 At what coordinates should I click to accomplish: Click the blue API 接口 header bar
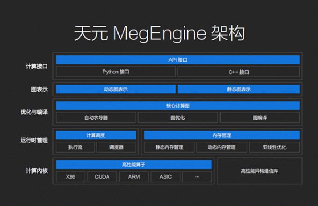tap(178, 60)
